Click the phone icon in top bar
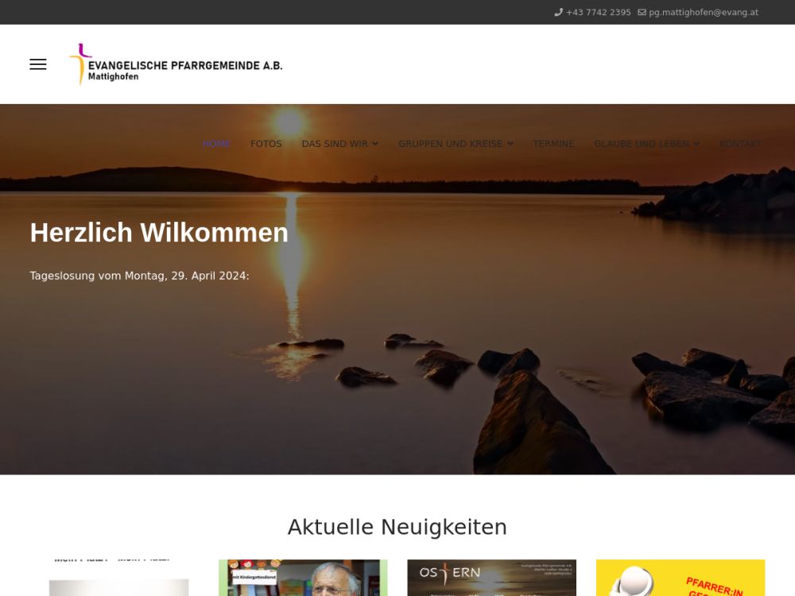The height and width of the screenshot is (596, 795). pyautogui.click(x=558, y=13)
